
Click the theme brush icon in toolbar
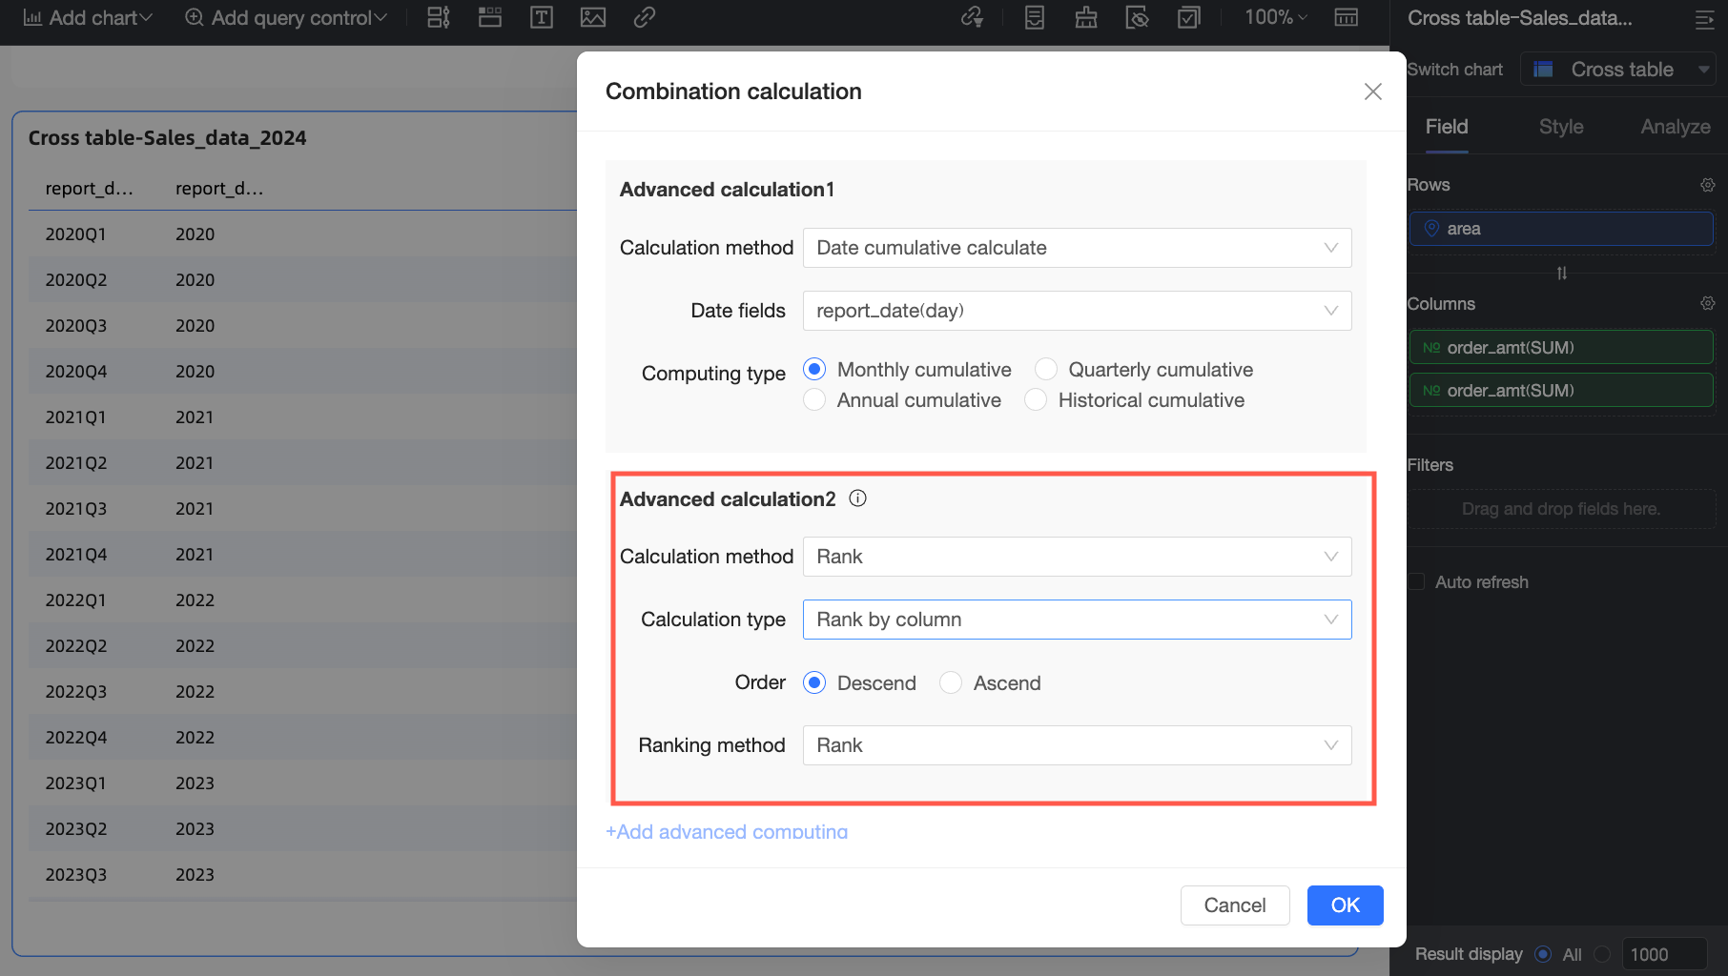(x=1086, y=17)
